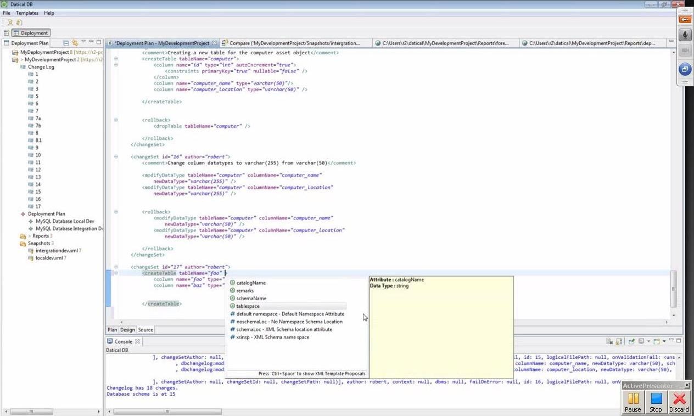Expand the Reports folder in the tree
This screenshot has height=416, width=694.
pyautogui.click(x=29, y=236)
